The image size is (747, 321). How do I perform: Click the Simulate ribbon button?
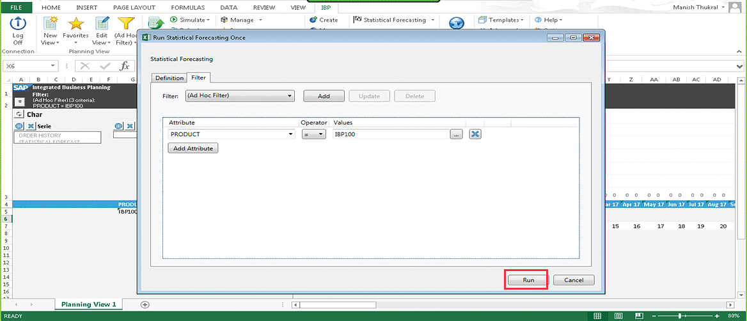(189, 20)
